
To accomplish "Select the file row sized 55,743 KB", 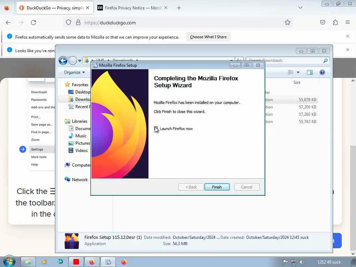I will coord(291,121).
